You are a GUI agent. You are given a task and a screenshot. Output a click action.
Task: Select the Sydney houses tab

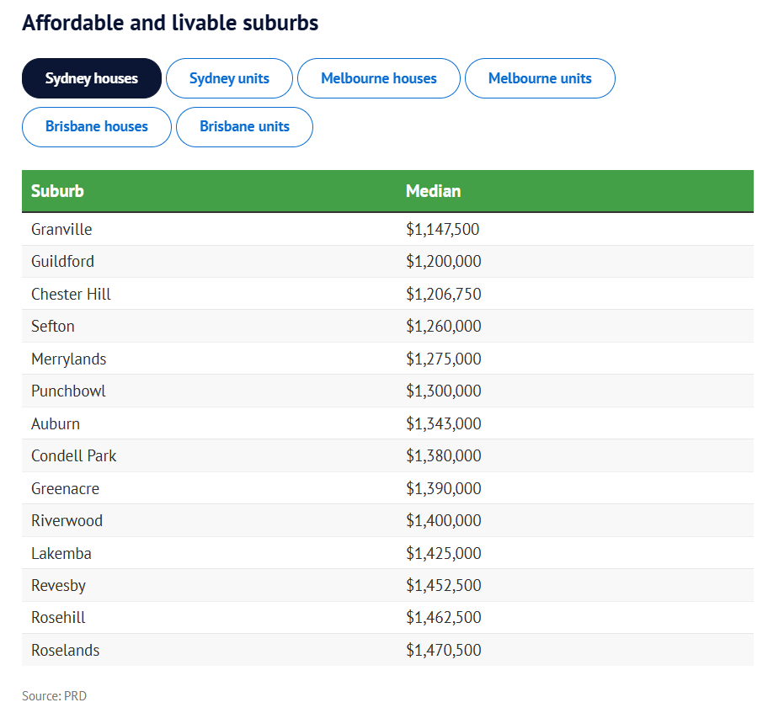tap(92, 78)
